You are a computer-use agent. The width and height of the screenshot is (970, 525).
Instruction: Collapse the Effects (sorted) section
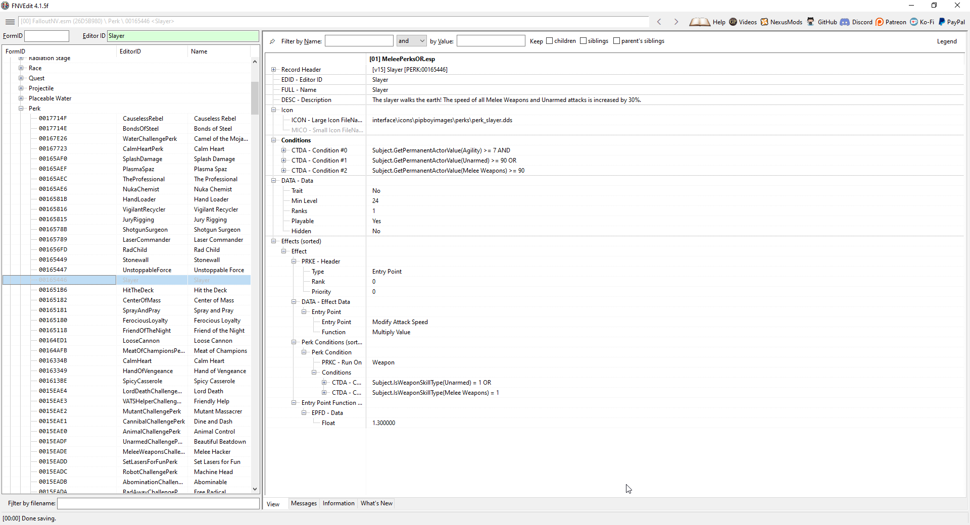(274, 241)
